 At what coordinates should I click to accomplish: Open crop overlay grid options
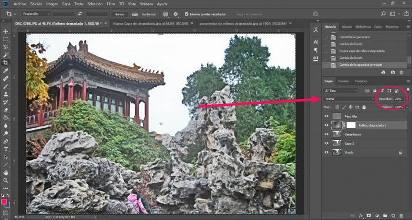(165, 14)
